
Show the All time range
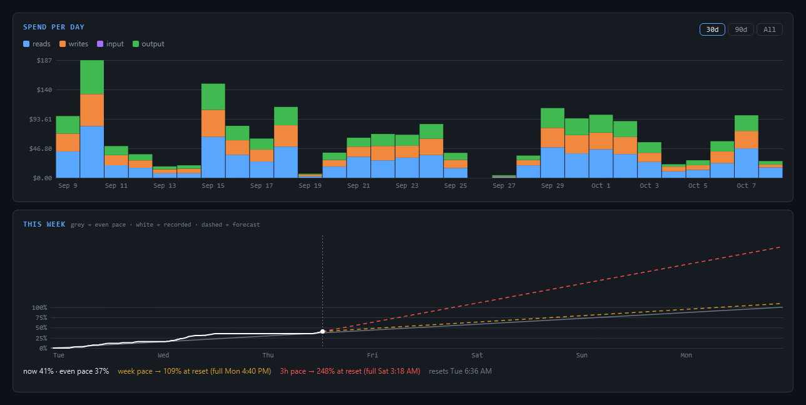click(770, 29)
